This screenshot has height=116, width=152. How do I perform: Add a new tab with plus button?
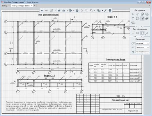click(x=35, y=5)
